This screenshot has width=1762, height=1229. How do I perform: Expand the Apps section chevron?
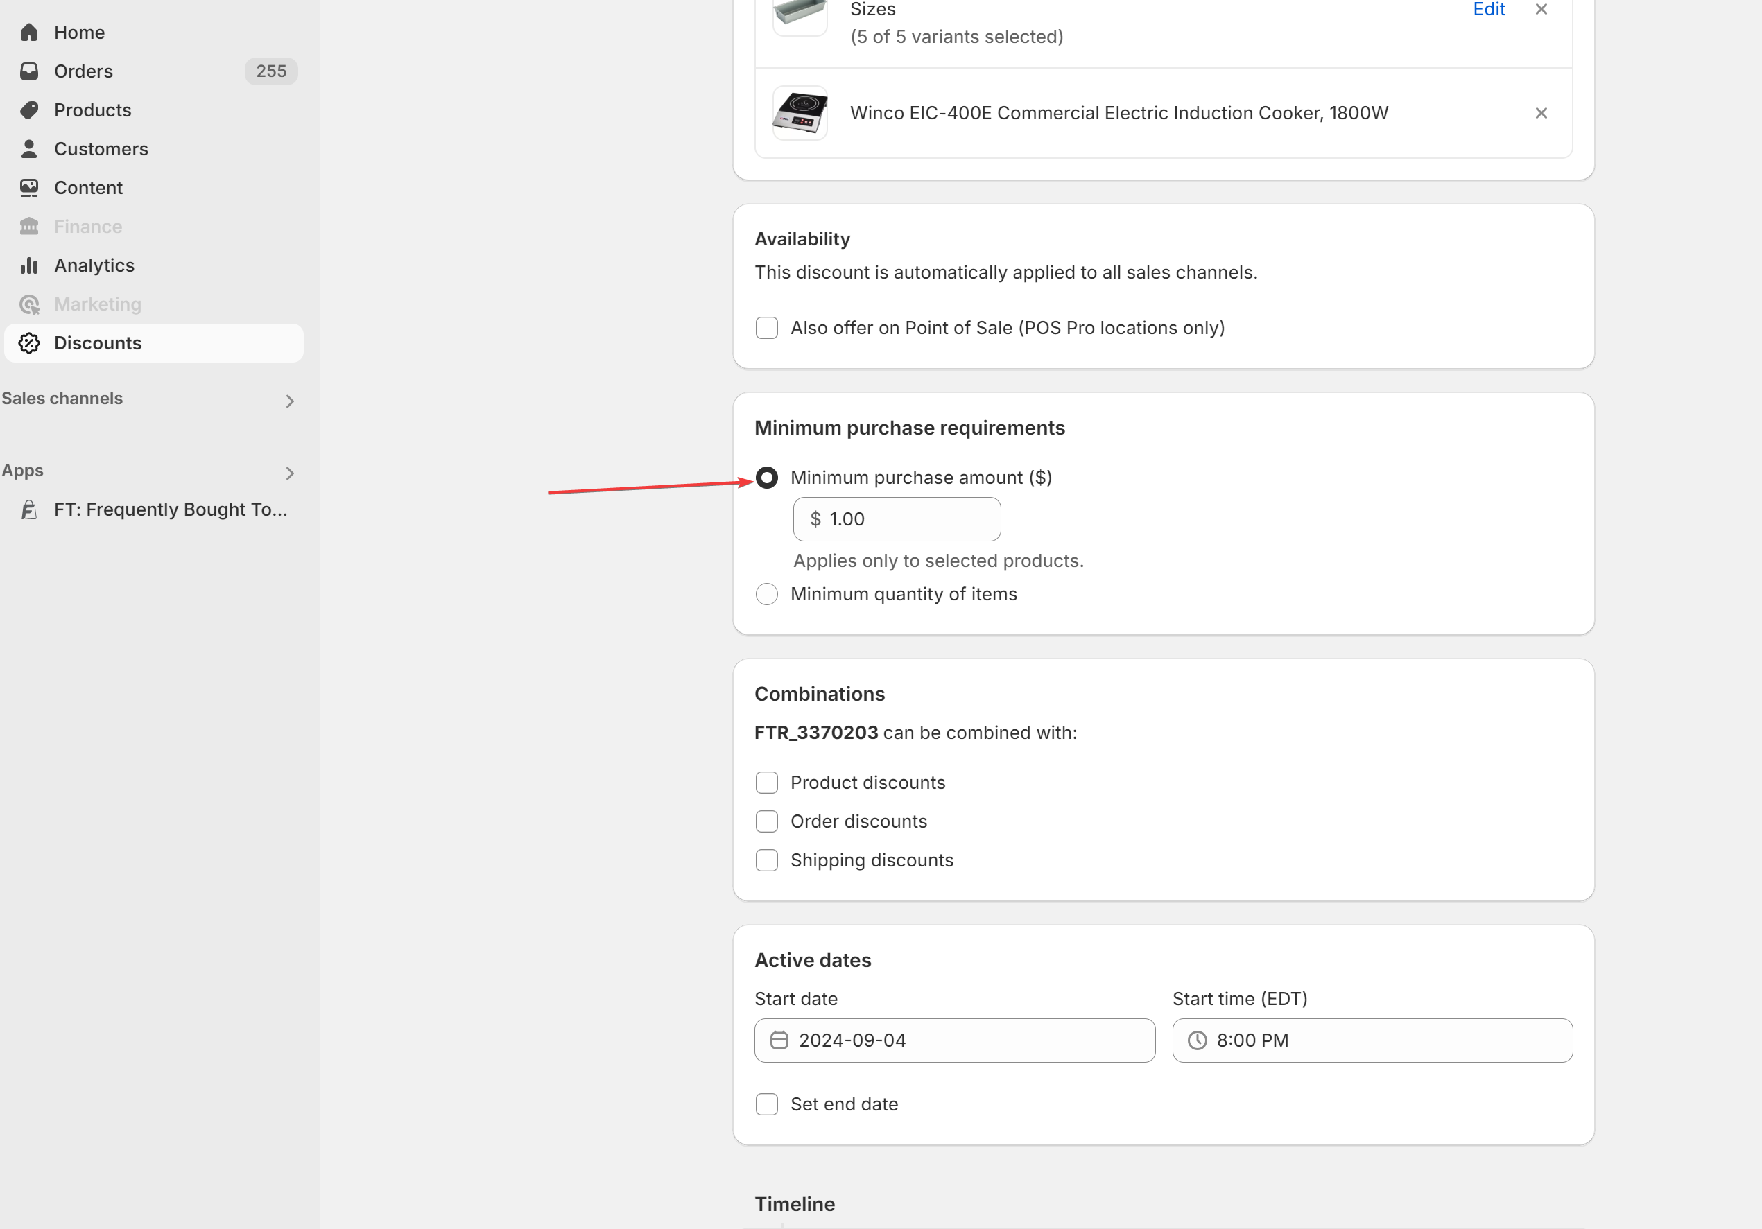coord(289,473)
